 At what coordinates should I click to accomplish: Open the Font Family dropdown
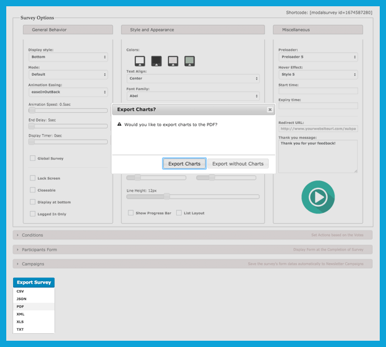193,96
